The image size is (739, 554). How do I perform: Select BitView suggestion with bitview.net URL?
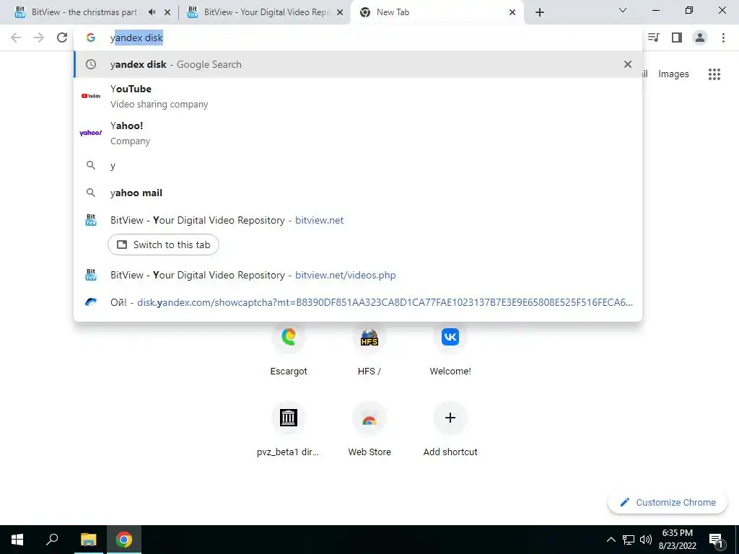[358, 220]
